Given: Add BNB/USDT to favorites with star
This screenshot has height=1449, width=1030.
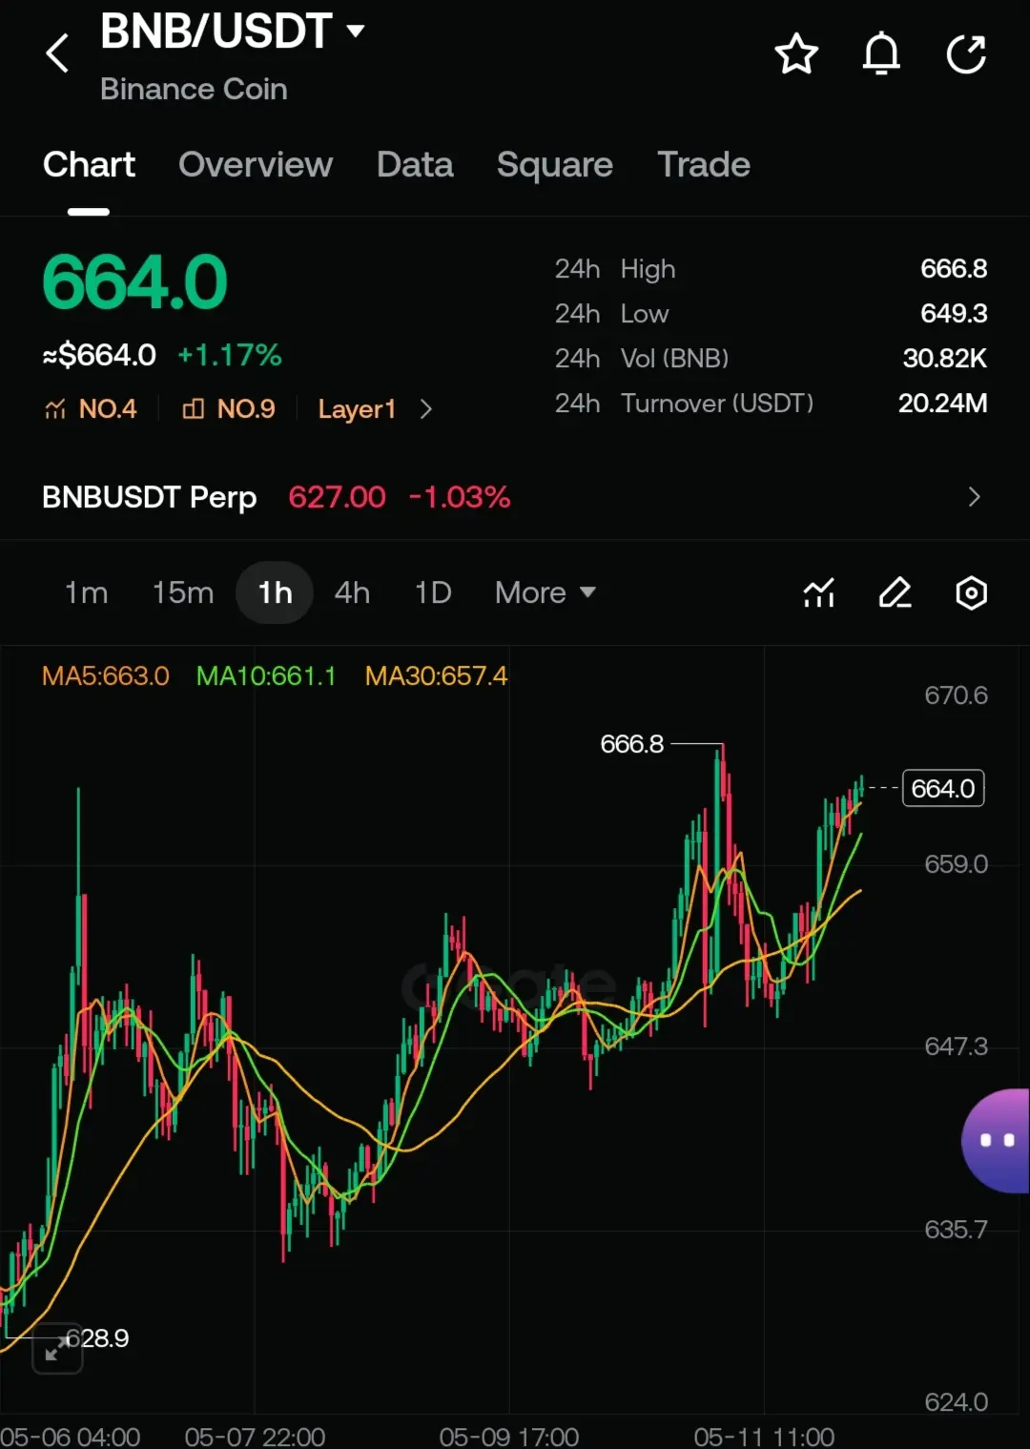Looking at the screenshot, I should pyautogui.click(x=796, y=53).
